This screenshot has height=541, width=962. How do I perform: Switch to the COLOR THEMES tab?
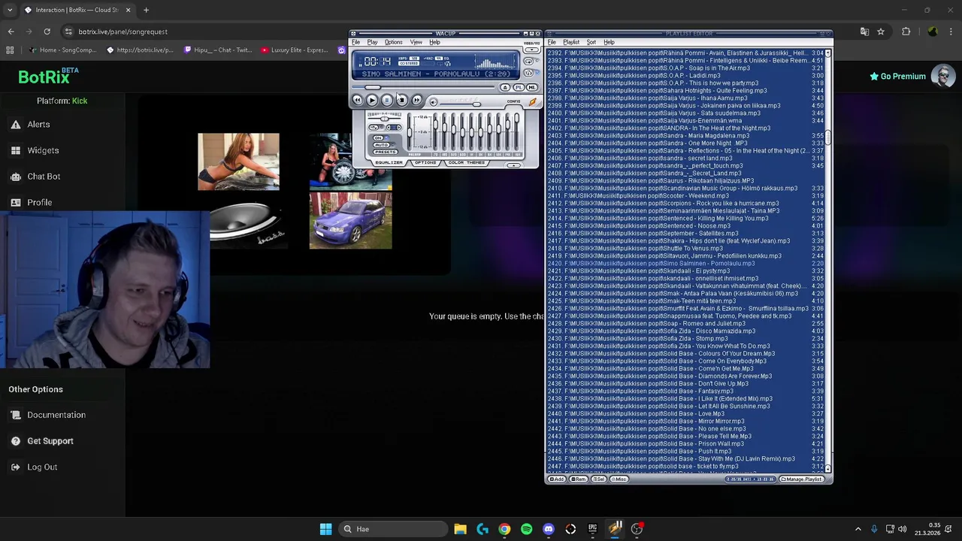pos(467,162)
